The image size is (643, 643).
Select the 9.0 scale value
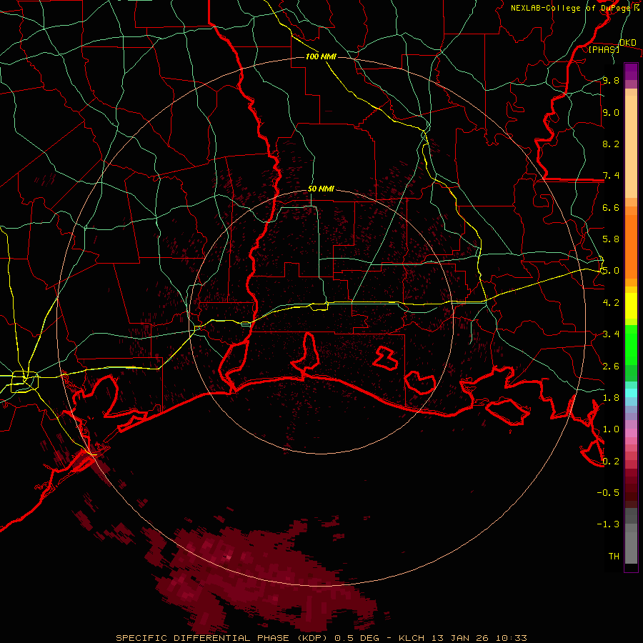click(x=611, y=112)
